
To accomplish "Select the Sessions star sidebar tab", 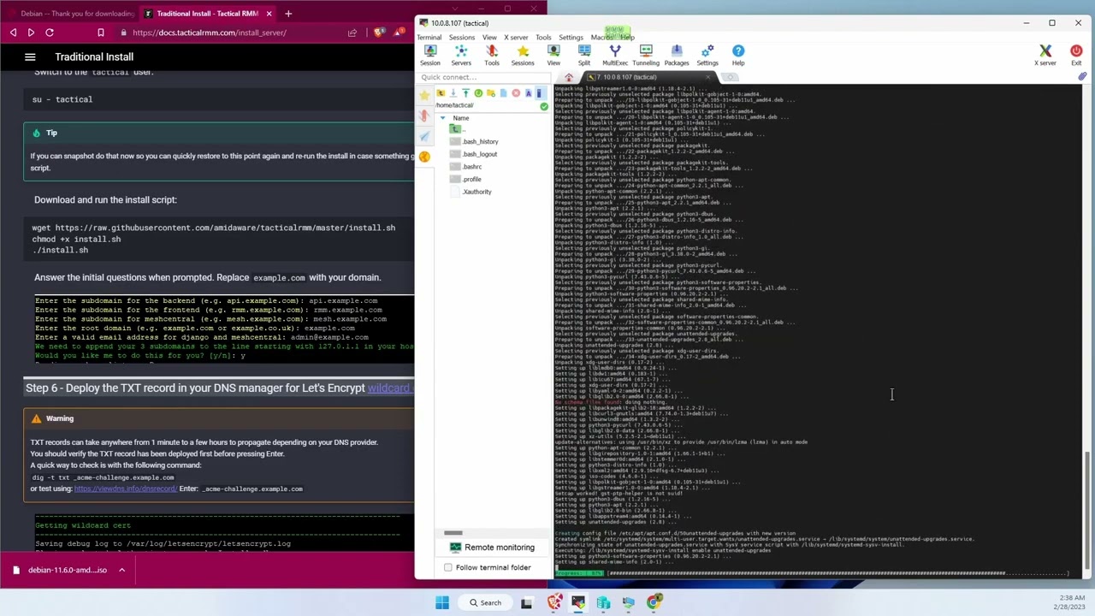I will click(x=424, y=96).
